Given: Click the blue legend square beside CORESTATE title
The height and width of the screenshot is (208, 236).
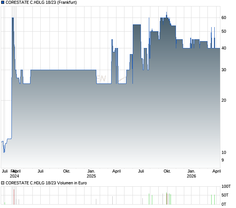Looking at the screenshot, I should pyautogui.click(x=3, y=2).
